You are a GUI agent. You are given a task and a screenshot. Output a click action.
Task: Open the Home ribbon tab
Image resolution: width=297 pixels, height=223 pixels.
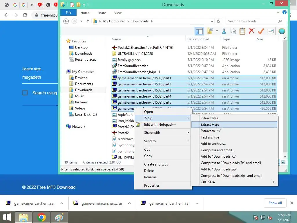point(85,13)
